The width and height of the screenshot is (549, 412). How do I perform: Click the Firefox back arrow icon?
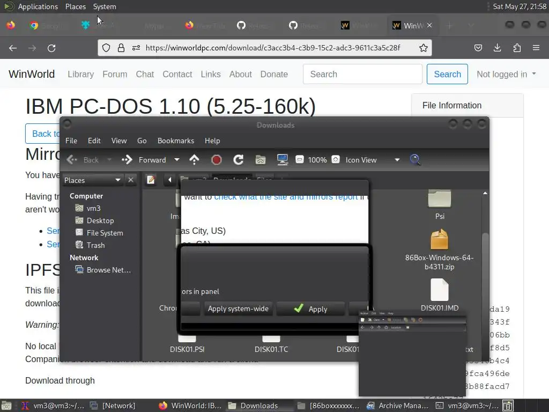point(13,48)
